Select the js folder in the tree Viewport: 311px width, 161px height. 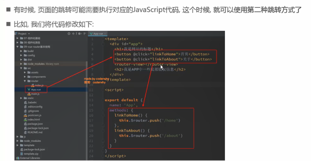(23, 137)
